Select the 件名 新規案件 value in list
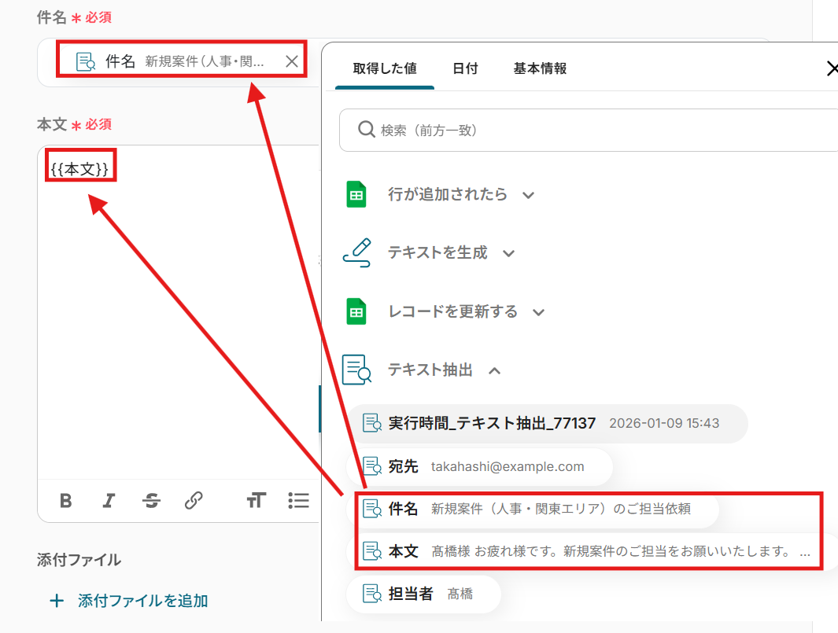Screen dimensions: 838x633 point(533,509)
